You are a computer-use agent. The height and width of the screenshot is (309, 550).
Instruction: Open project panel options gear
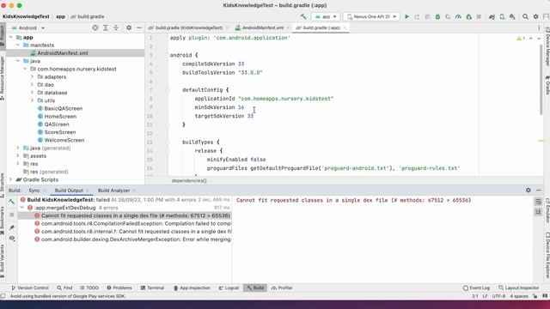[129, 27]
